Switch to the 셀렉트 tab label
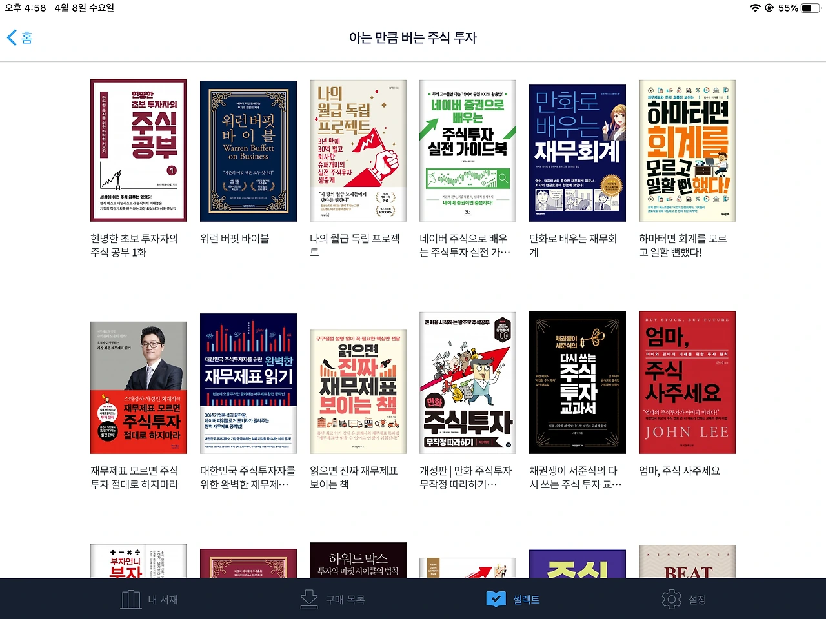826x619 pixels. pyautogui.click(x=527, y=600)
